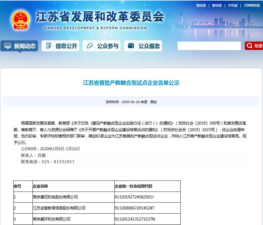Click the news icon in 新闻动态 tab

tap(8, 46)
